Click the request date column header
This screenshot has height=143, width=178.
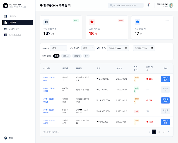point(119,68)
